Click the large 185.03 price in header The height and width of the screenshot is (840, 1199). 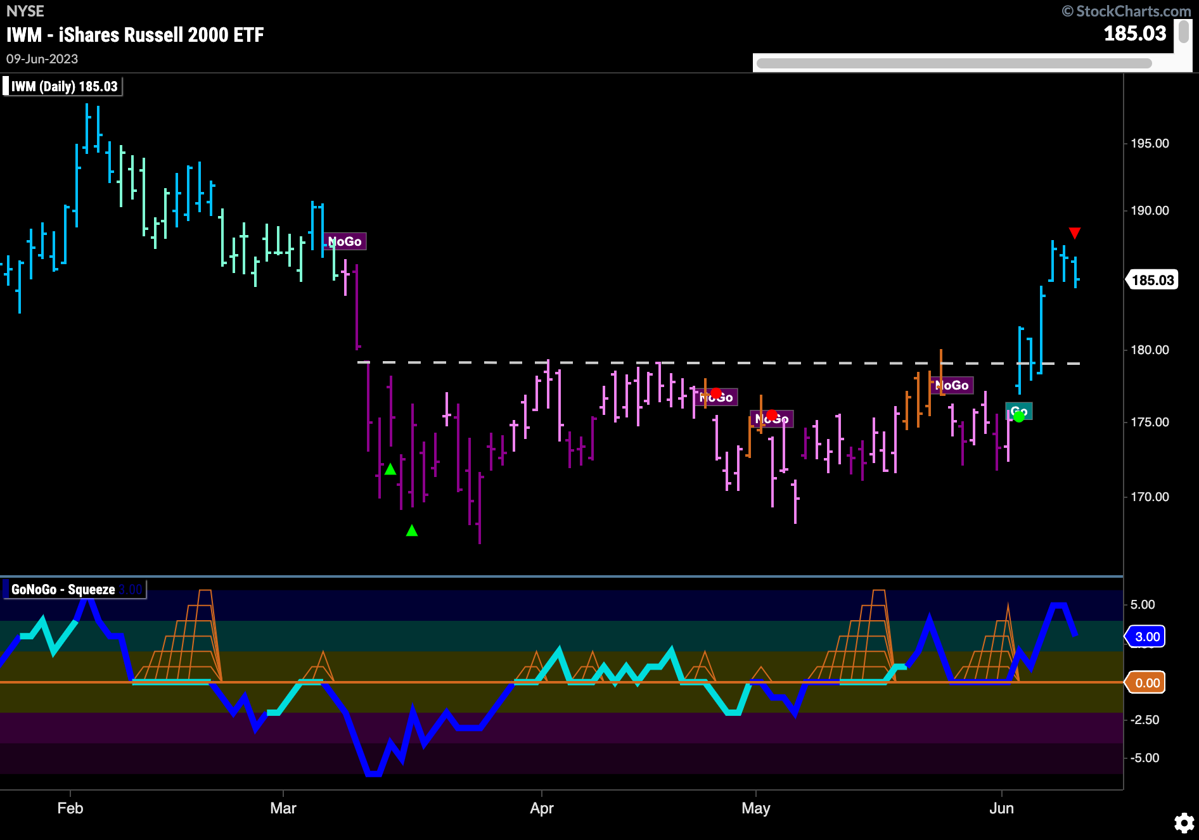[x=1134, y=34]
